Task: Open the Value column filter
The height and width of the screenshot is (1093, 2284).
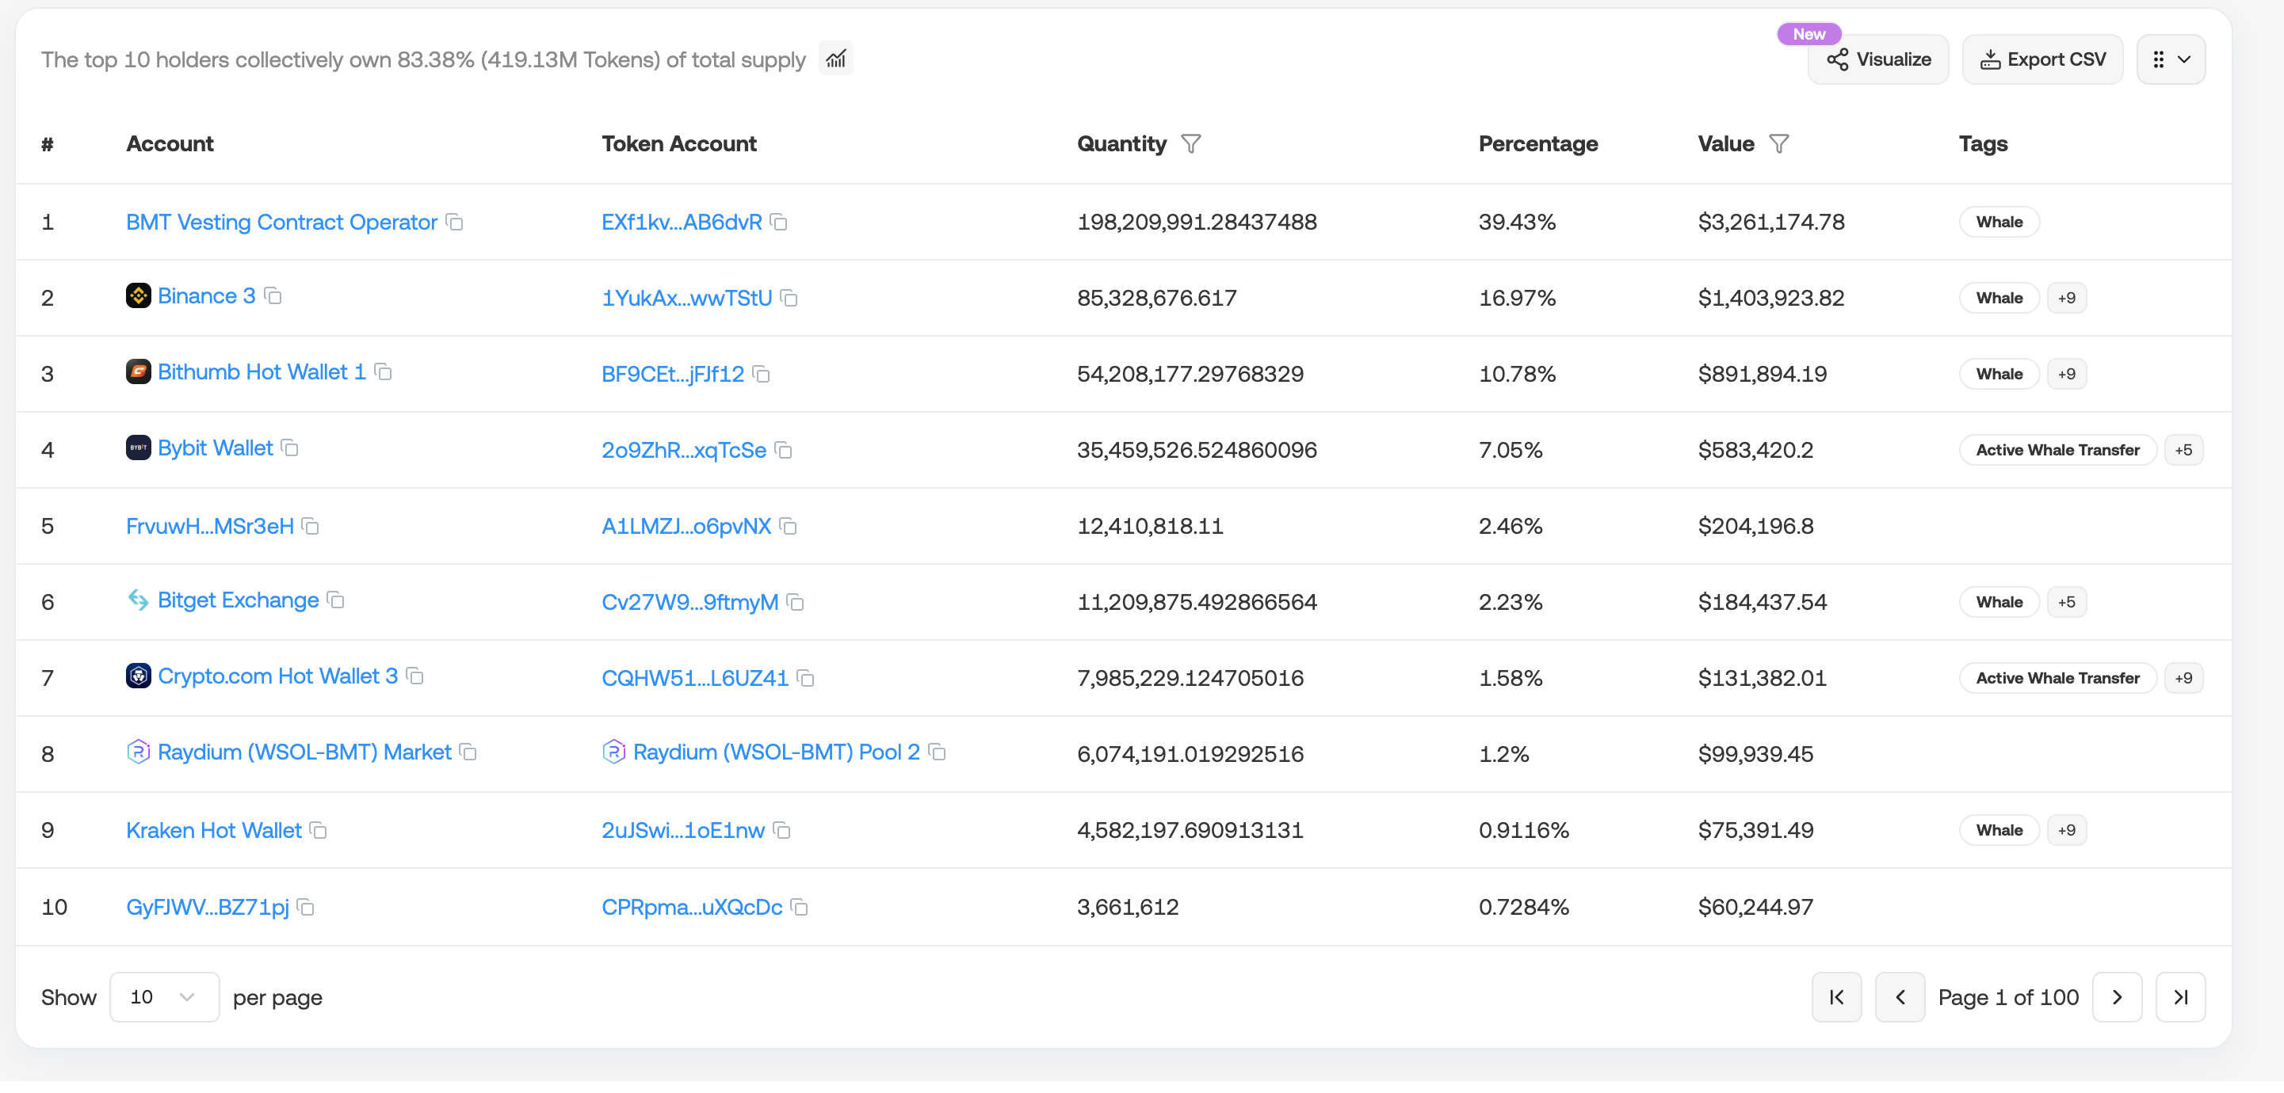Action: [1778, 143]
